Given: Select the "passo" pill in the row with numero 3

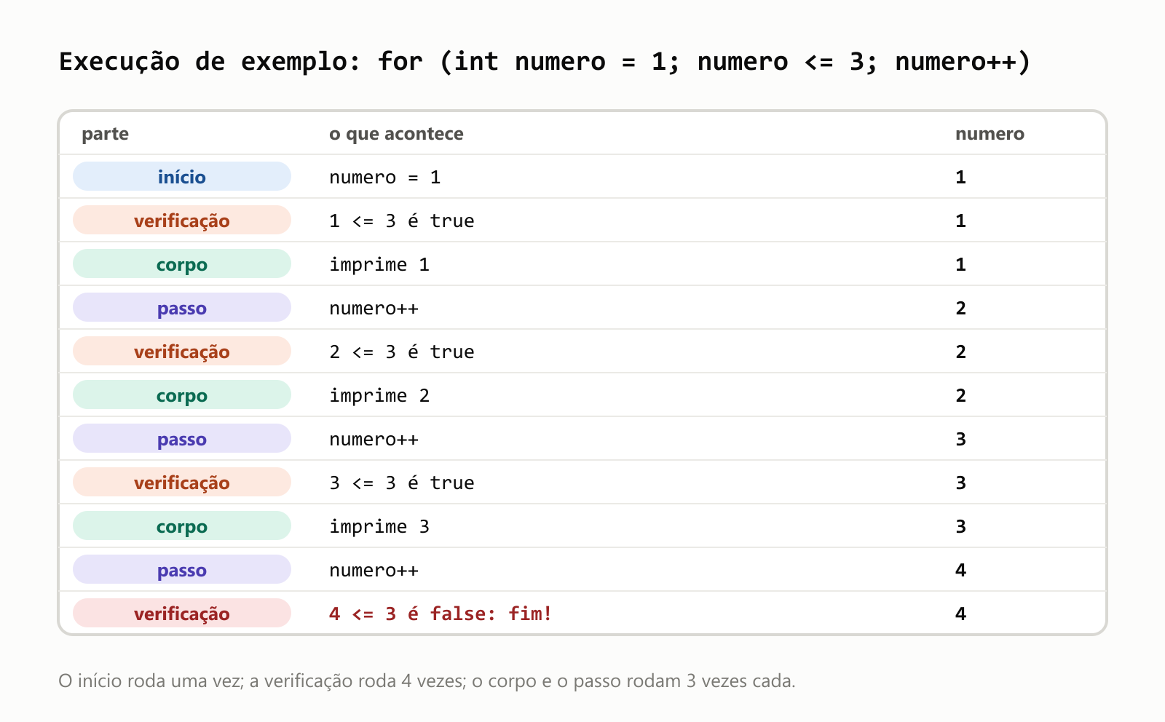Looking at the screenshot, I should pos(182,438).
